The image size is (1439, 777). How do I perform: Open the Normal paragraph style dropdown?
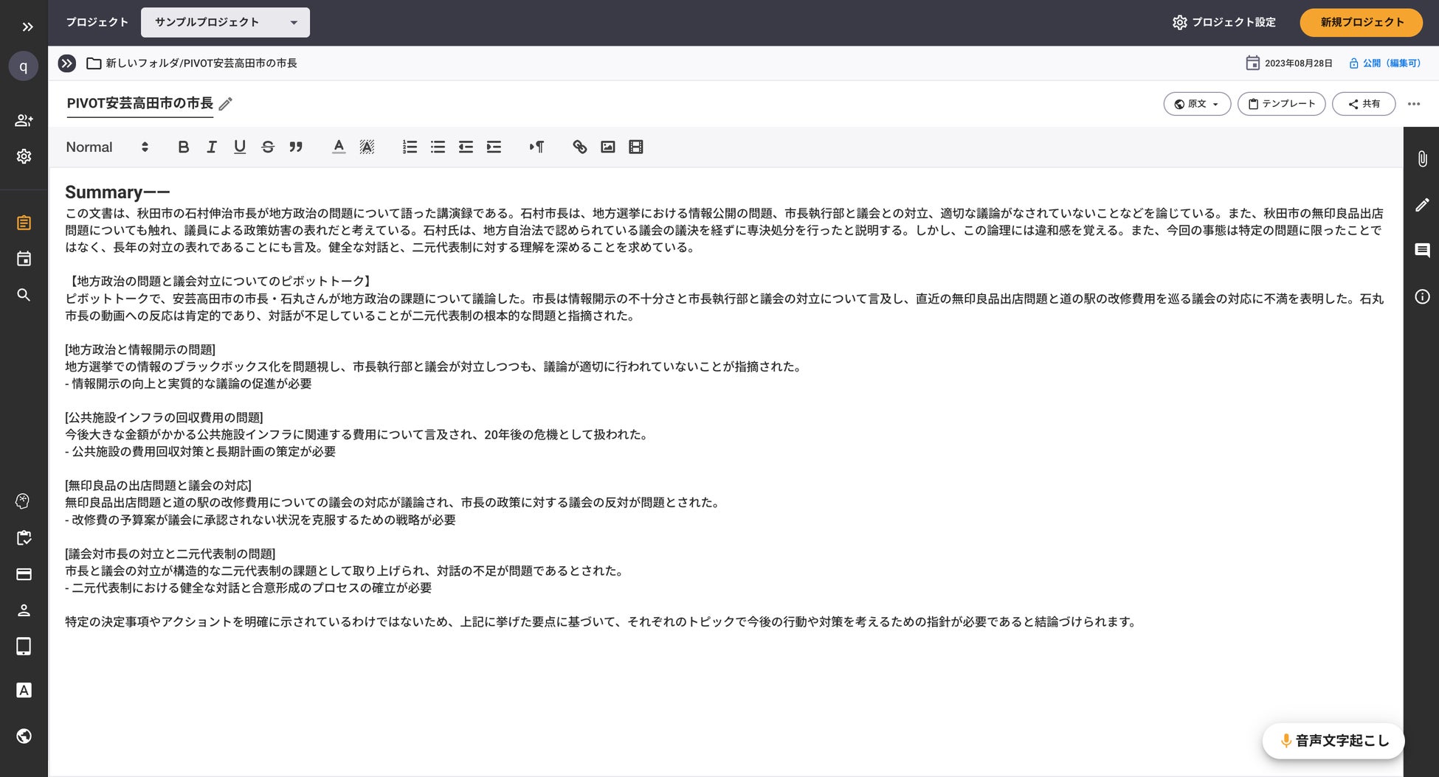point(107,147)
